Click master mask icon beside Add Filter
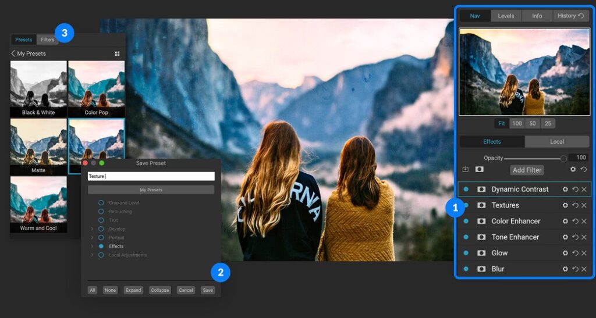Viewport: 596px width, 318px height. pyautogui.click(x=480, y=169)
